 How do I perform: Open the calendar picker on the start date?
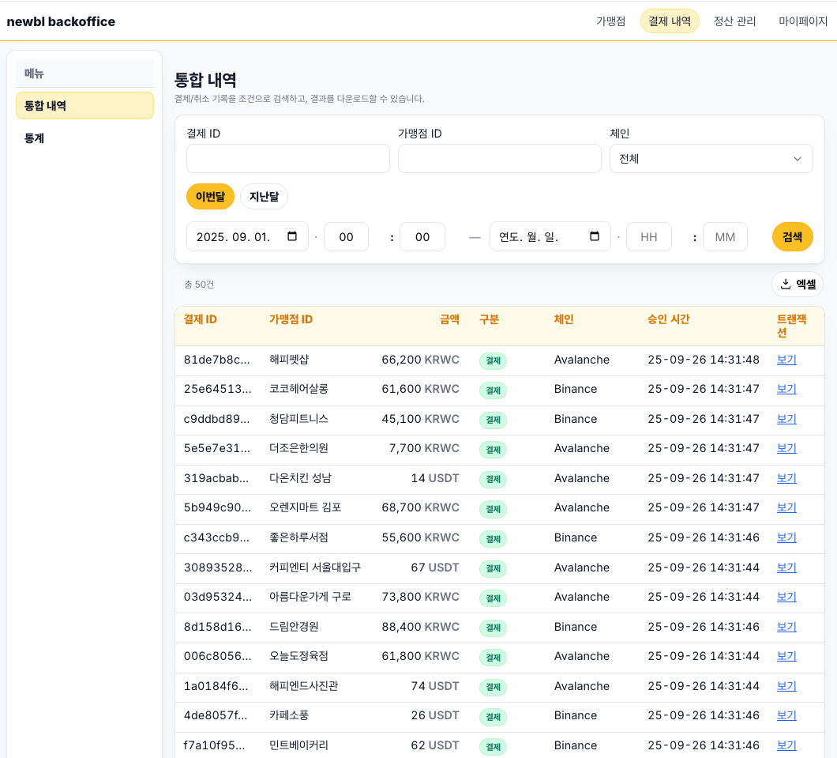(293, 236)
